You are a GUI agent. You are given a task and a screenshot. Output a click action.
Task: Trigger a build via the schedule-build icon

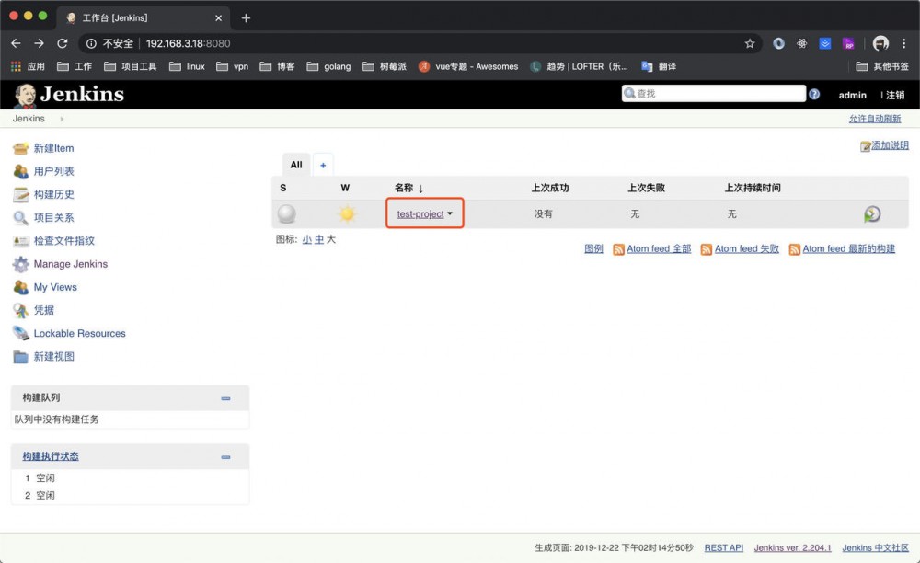pos(870,213)
